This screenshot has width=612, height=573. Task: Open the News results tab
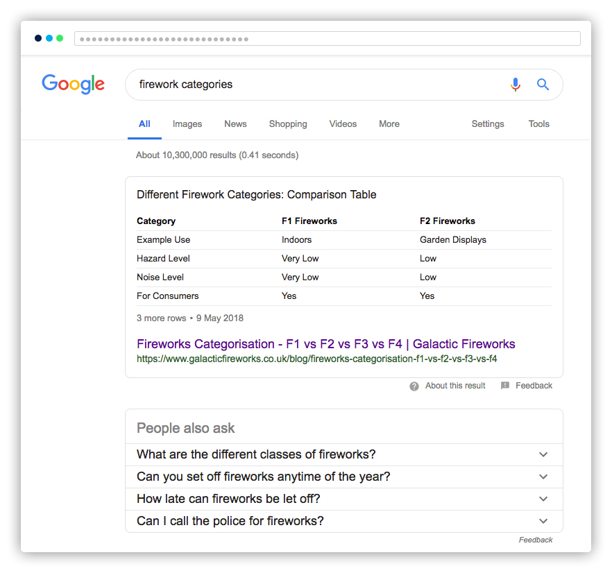tap(235, 124)
